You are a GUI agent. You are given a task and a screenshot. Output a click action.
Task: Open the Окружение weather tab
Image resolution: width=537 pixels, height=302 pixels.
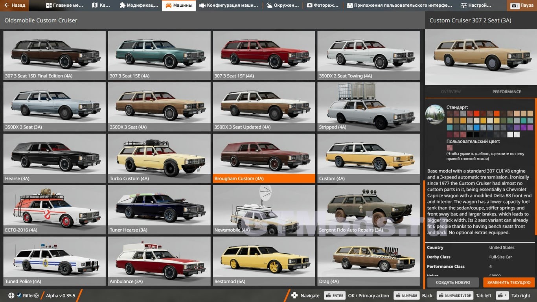[x=282, y=6]
